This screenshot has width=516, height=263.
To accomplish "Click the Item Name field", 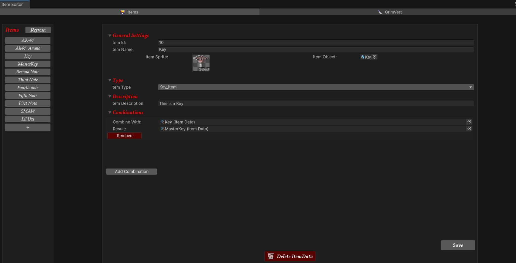I will coord(316,50).
